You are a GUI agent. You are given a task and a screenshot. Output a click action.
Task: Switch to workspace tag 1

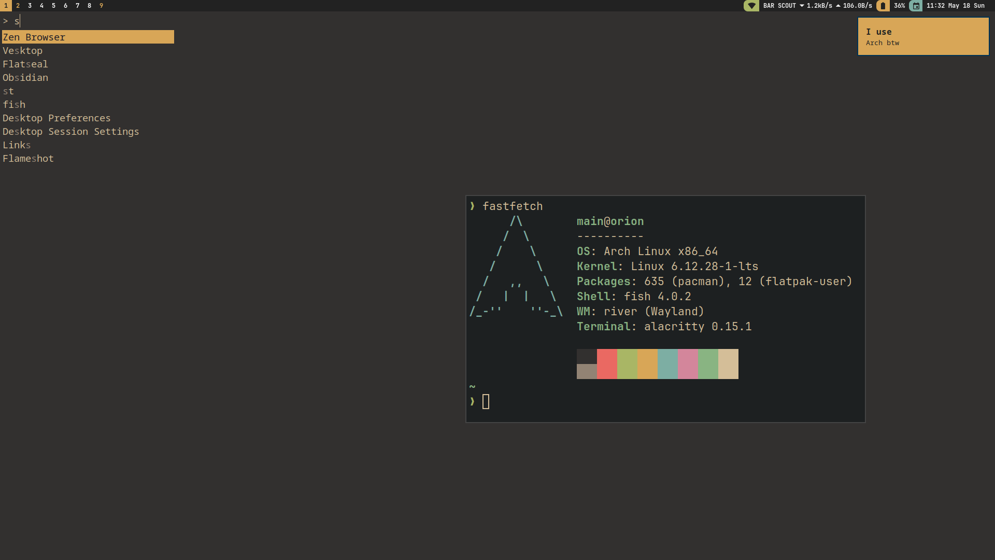click(x=6, y=6)
